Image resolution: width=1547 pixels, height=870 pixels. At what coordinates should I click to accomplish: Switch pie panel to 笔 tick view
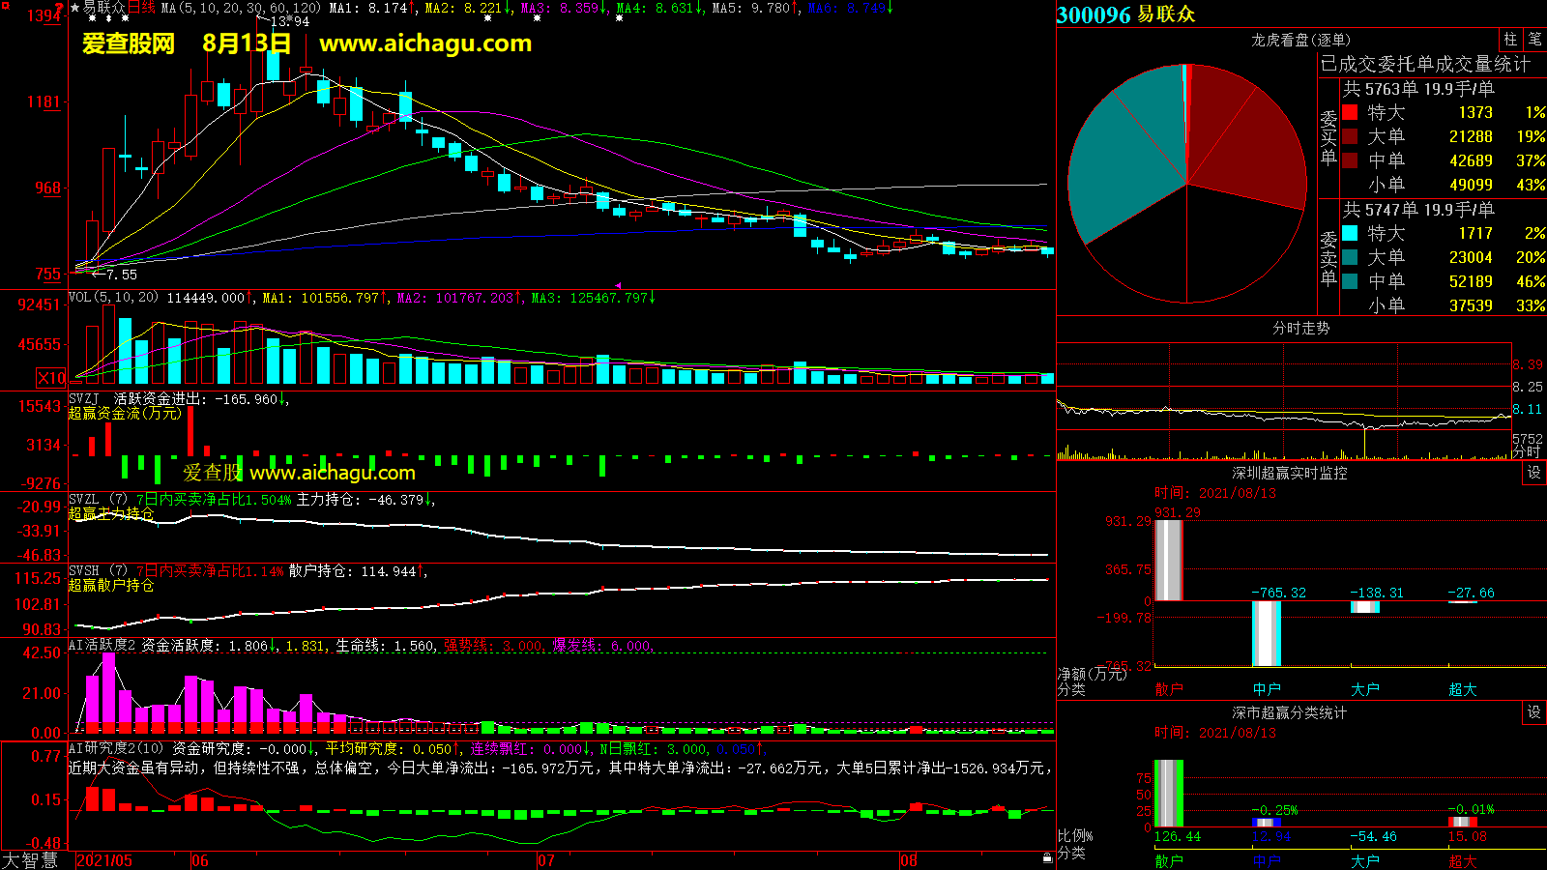pos(1534,40)
